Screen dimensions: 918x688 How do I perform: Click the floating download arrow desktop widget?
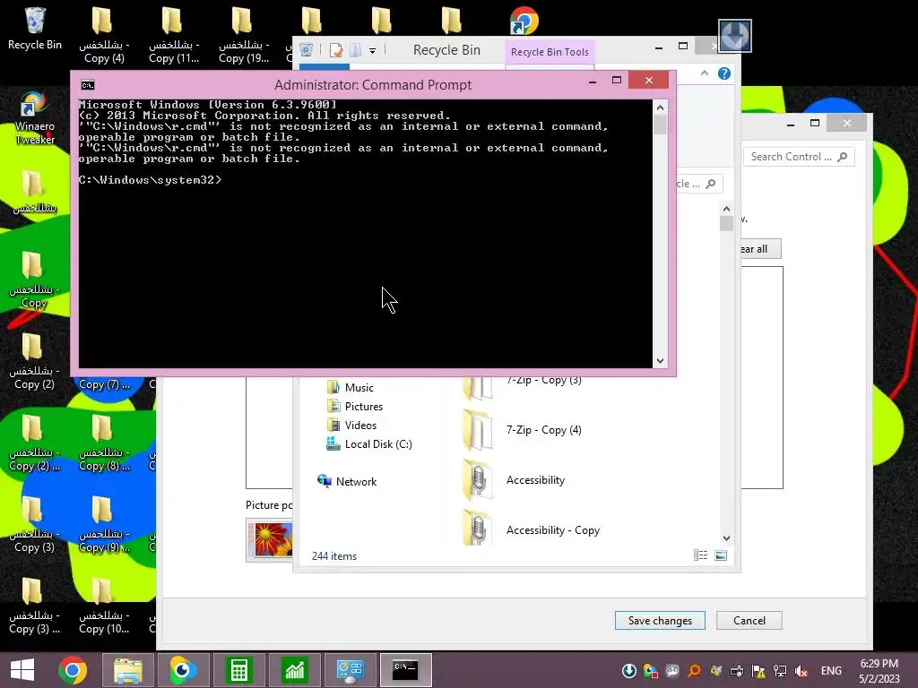pos(735,36)
